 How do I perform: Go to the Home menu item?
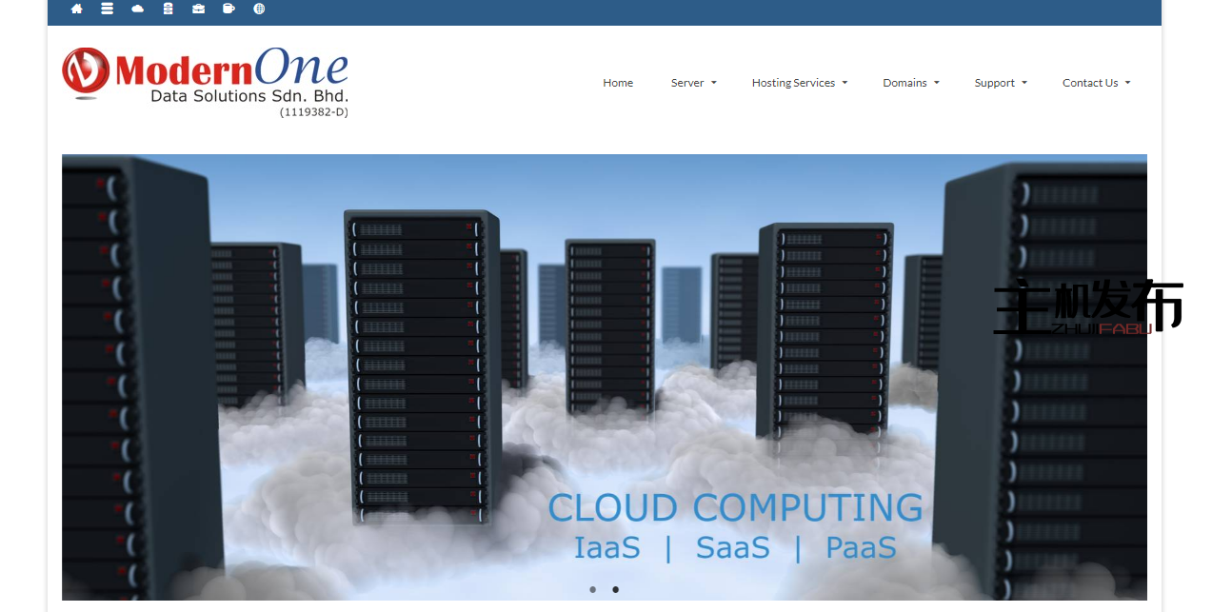tap(618, 83)
